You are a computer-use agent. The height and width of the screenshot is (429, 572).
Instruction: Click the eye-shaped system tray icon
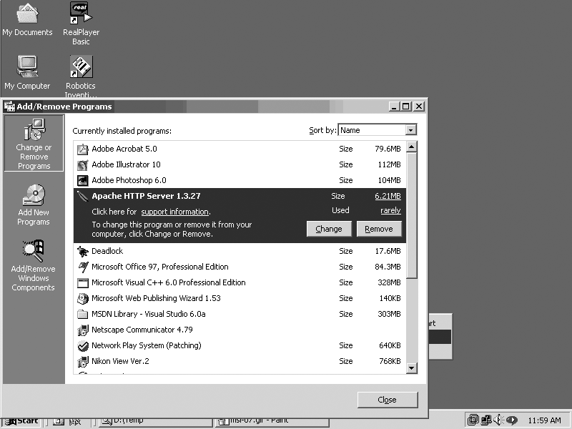(511, 420)
